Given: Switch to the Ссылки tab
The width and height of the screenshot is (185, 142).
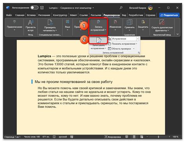Looking at the screenshot, I should coord(84,15).
